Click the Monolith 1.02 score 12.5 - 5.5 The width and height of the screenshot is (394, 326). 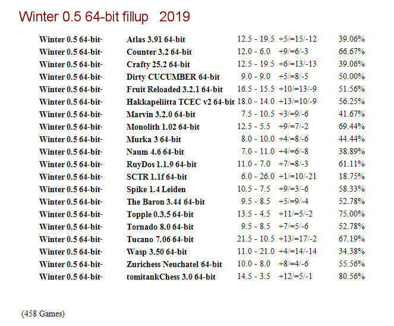coord(254,127)
